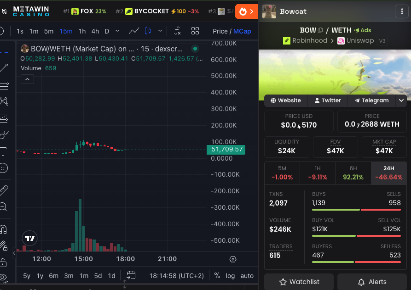Select the 6H stats tab
The image size is (411, 290).
353,173
